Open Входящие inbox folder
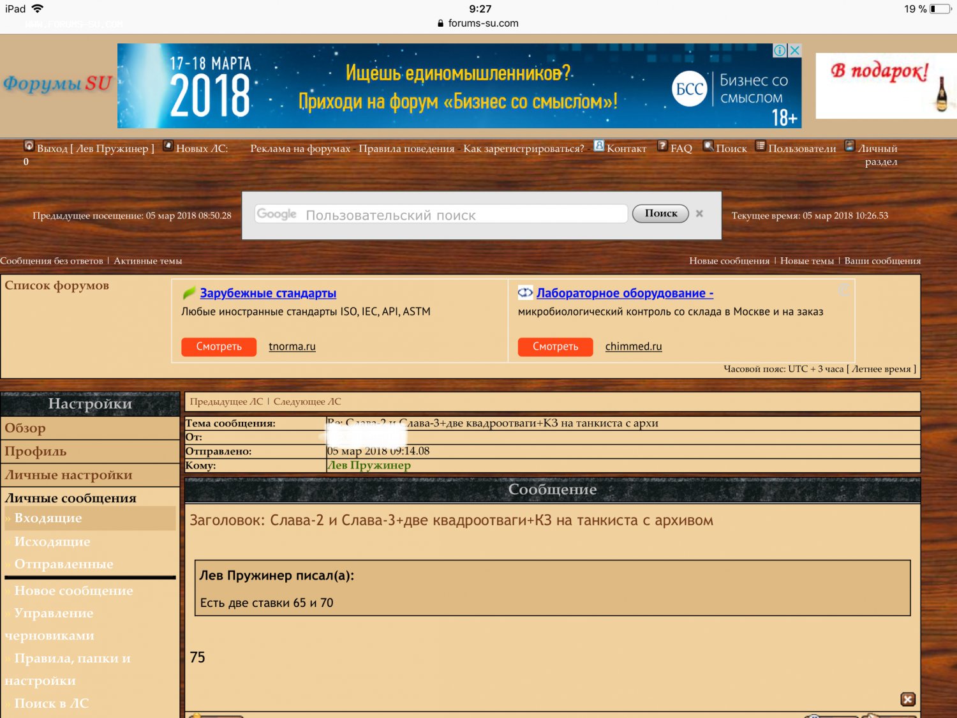Viewport: 957px width, 718px height. (x=48, y=518)
